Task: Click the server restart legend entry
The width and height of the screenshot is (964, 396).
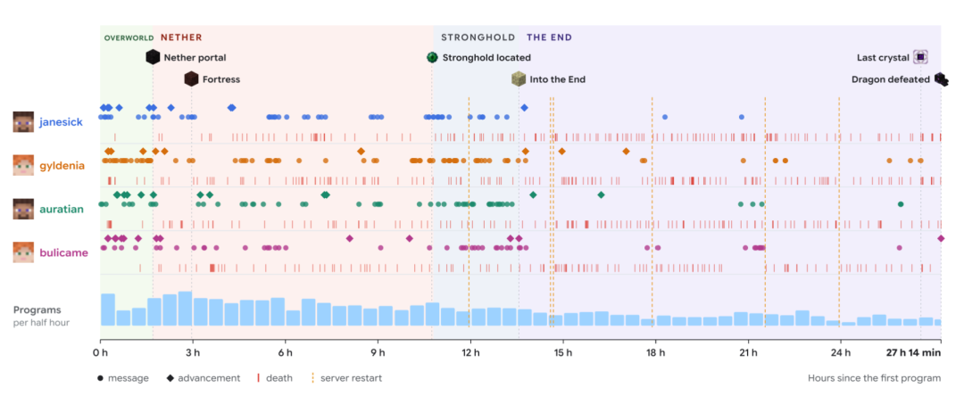Action: tap(346, 378)
